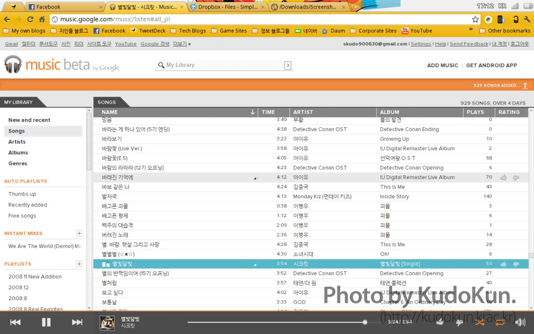The image size is (534, 334).
Task: Open the TweetDeck bookmark
Action: click(148, 31)
